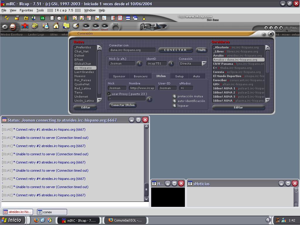300x225 pixels.
Task: Click the Redes list scroll up arrow
Action: point(100,48)
